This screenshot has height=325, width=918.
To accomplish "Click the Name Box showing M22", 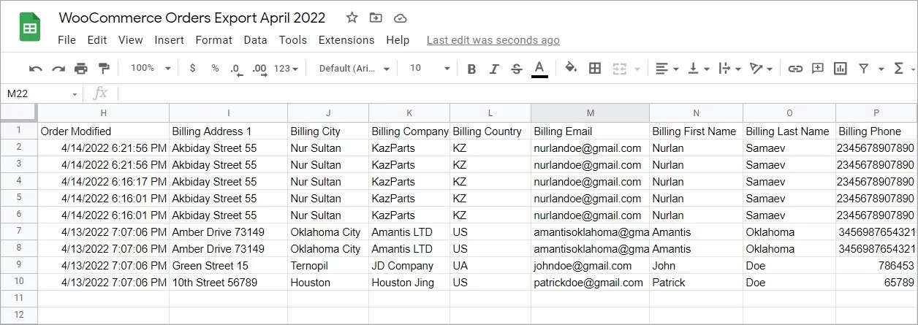I will pyautogui.click(x=40, y=93).
